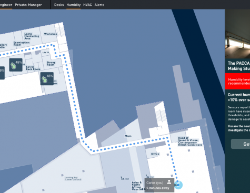Viewport: 250px width, 193px height.
Task: Click the partially visible humidity sensor at left edge
Action: coord(2,73)
